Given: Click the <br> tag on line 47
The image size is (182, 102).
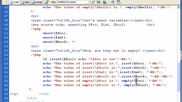Looking at the screenshot, I should [35, 16].
